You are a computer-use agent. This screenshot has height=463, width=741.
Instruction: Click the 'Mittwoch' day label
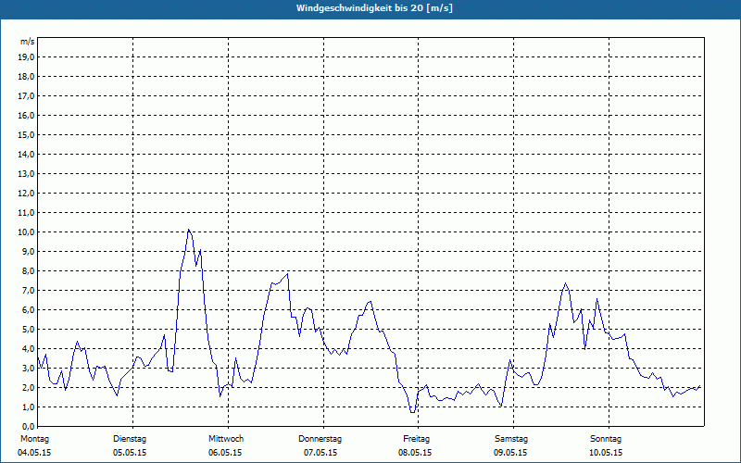[226, 439]
